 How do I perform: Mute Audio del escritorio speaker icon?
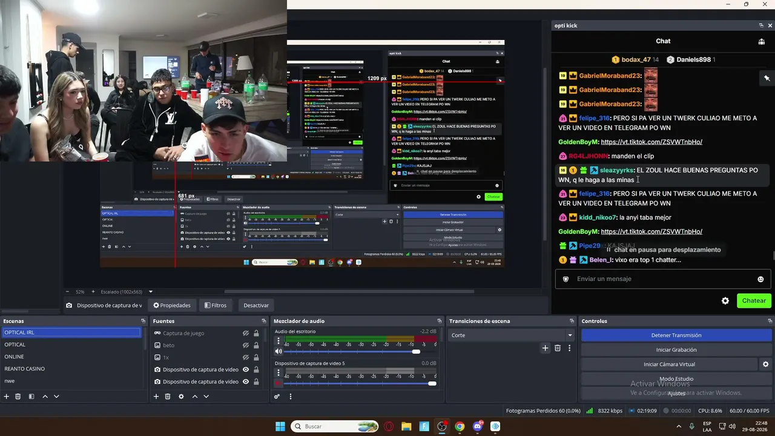pyautogui.click(x=279, y=351)
